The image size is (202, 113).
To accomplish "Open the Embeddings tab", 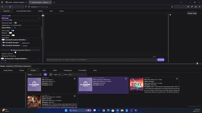I will tap(68, 70).
